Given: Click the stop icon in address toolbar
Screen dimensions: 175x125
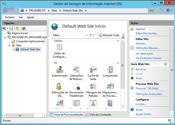Looking at the screenshot, I should tap(157, 10).
